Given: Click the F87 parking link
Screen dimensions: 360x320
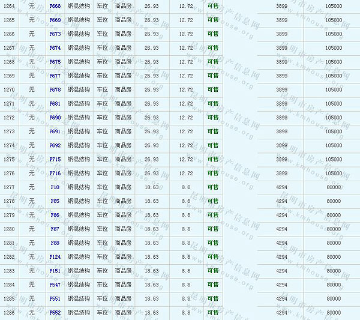Looking at the screenshot, I should pyautogui.click(x=55, y=229).
